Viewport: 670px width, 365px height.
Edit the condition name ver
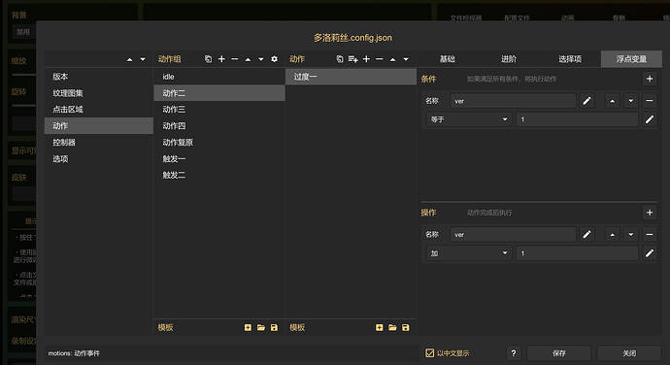[x=586, y=101]
